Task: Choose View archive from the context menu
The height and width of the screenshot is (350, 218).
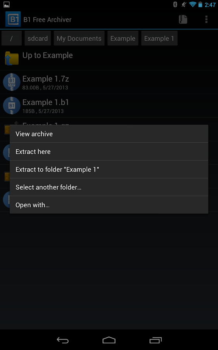Action: point(109,134)
